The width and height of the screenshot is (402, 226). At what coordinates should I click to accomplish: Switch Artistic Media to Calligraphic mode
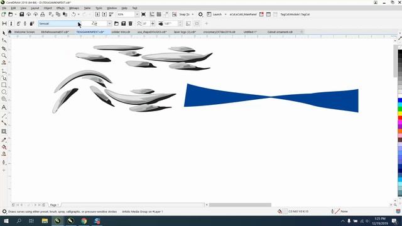point(25,24)
